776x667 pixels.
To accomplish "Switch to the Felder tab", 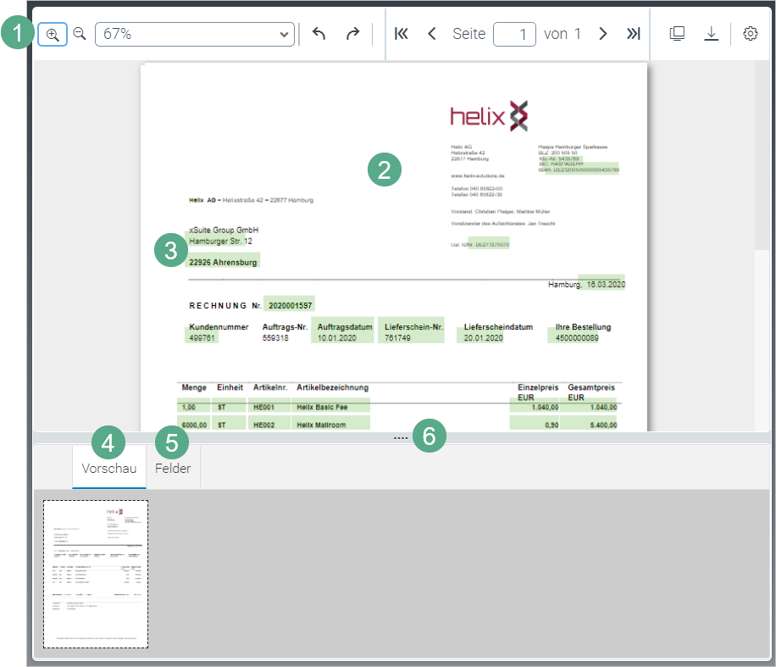I will [x=173, y=469].
